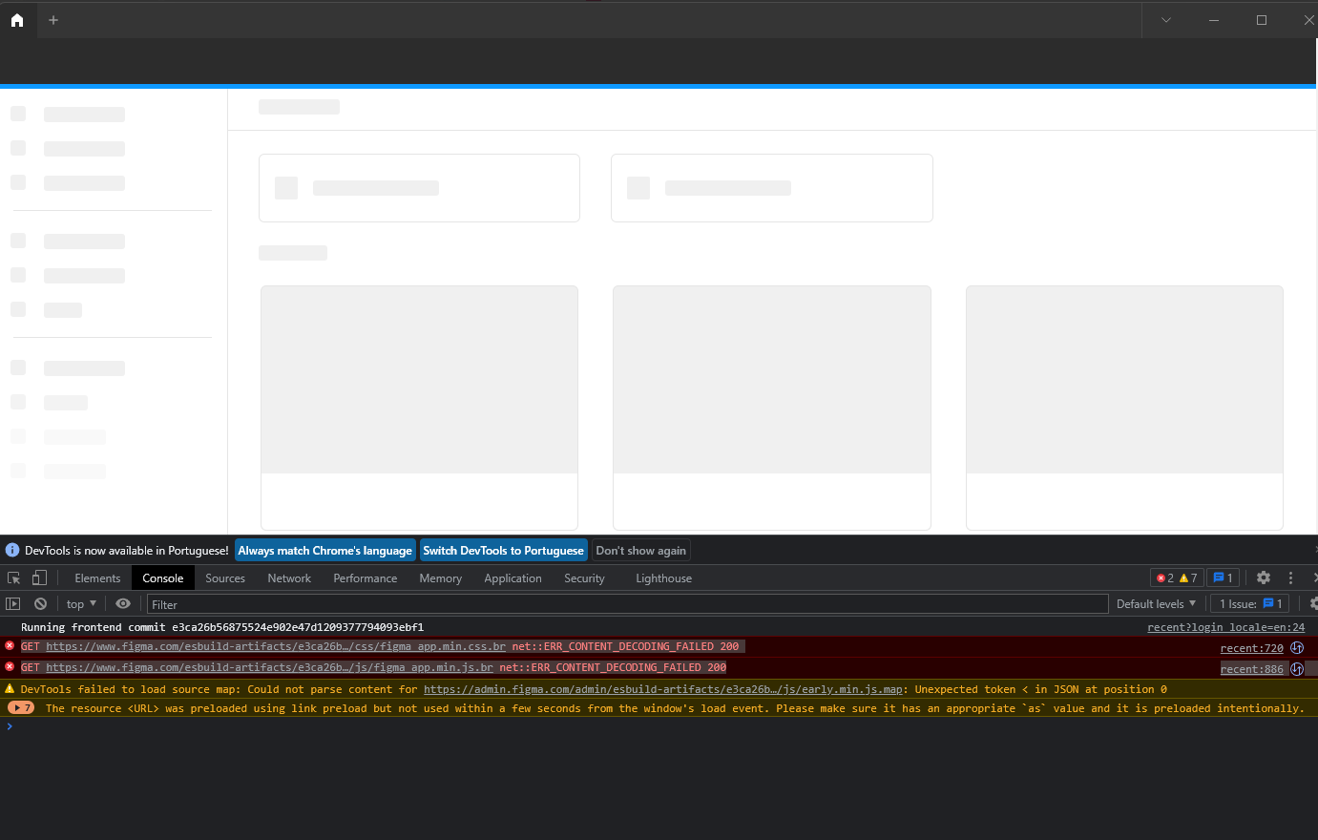
Task: Click the error icon of the css.br request
Action: (x=10, y=646)
